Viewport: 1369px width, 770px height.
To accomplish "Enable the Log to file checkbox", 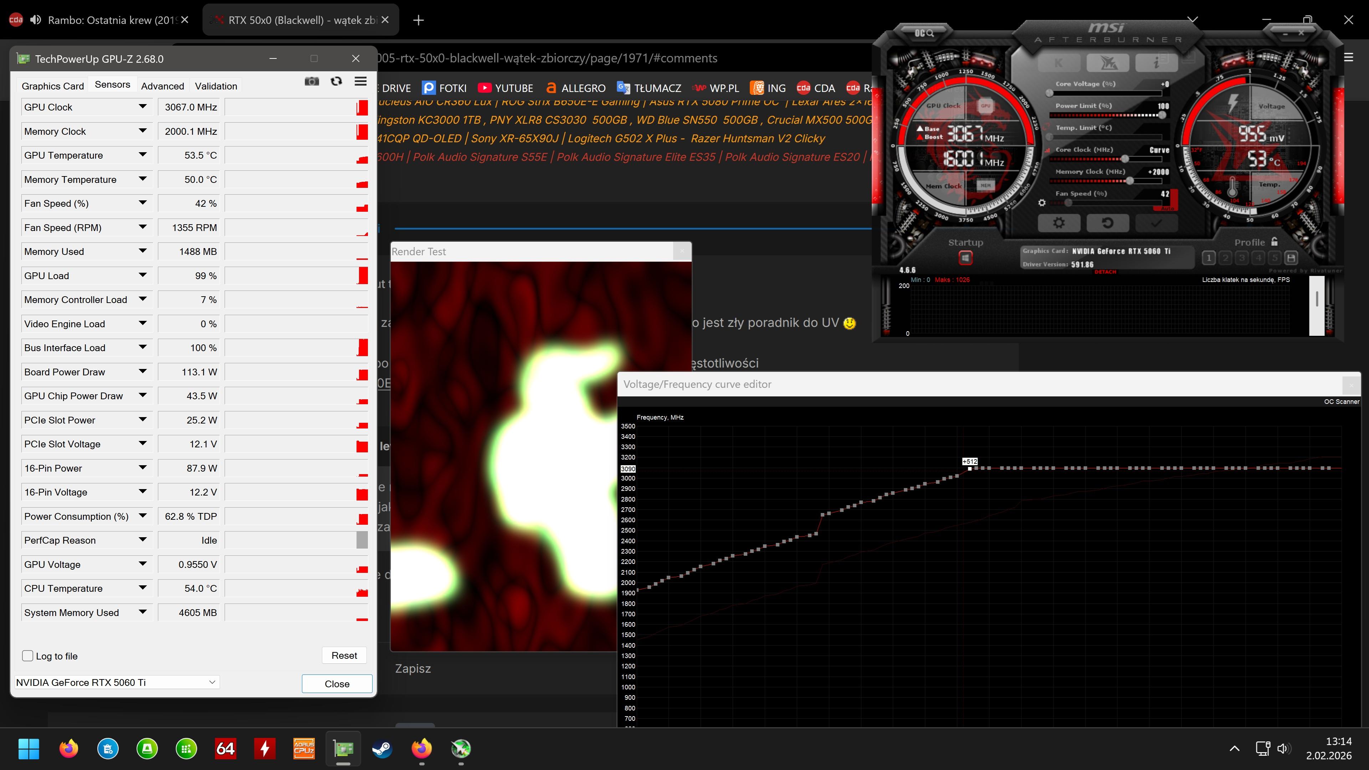I will coord(28,656).
